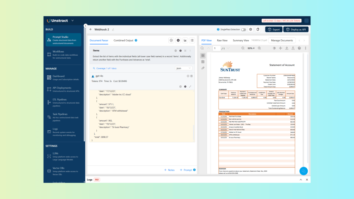Run the items prompt individually
The image size is (354, 199).
click(180, 51)
